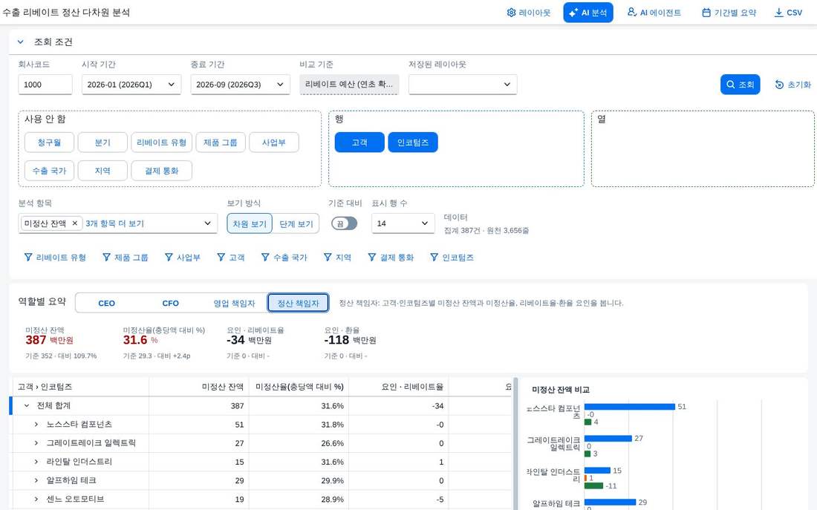The image size is (817, 510).
Task: Edit the 회사코드 field showing 1000
Action: click(45, 85)
